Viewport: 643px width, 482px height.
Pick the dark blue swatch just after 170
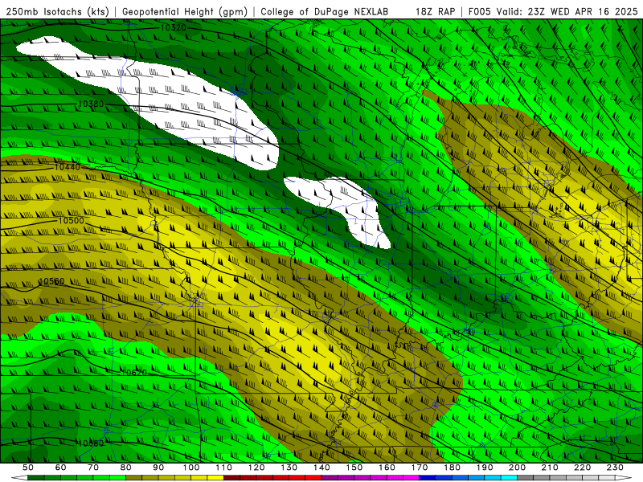pos(428,477)
